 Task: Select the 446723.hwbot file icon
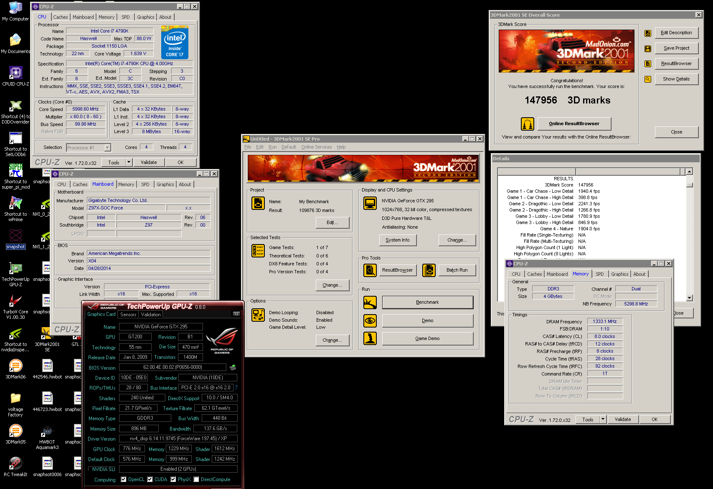[x=47, y=401]
